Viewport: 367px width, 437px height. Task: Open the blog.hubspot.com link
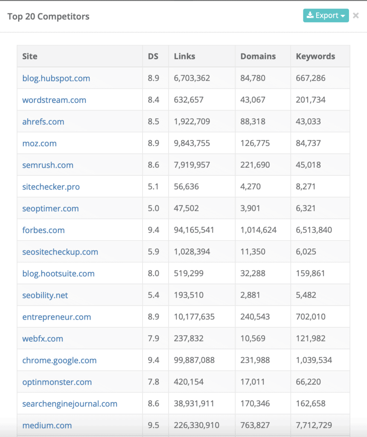coord(56,79)
